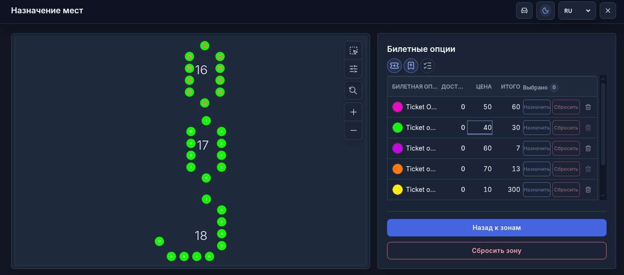Delete the ticket option priced 70
The width and height of the screenshot is (624, 275).
click(x=588, y=169)
